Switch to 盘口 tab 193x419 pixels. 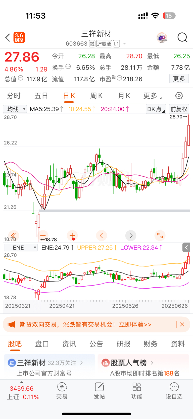pos(42,344)
